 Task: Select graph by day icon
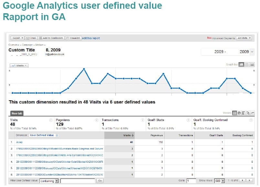point(241,65)
